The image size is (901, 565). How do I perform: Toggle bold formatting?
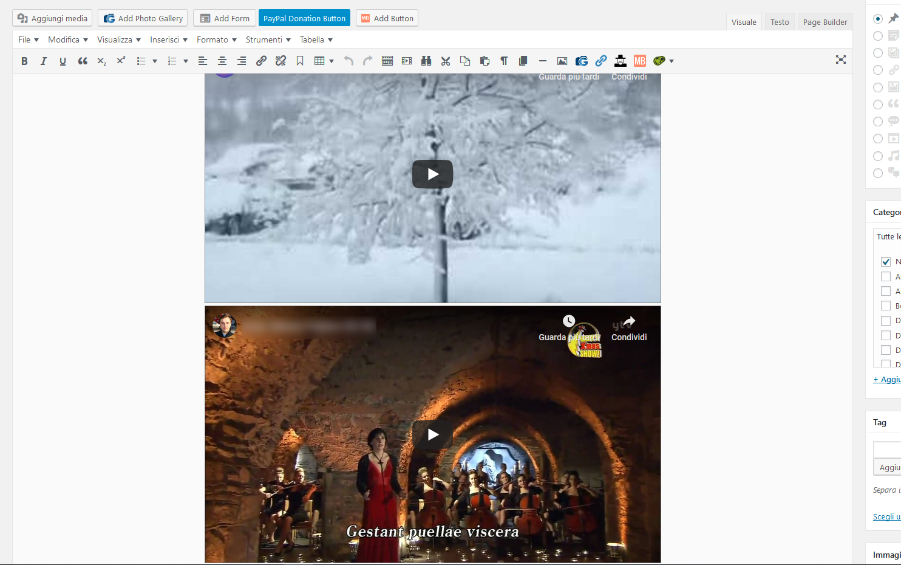tap(24, 61)
